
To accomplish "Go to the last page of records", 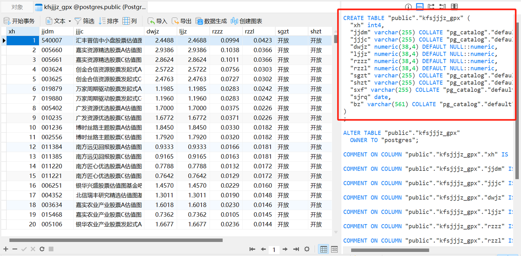I will [x=296, y=249].
